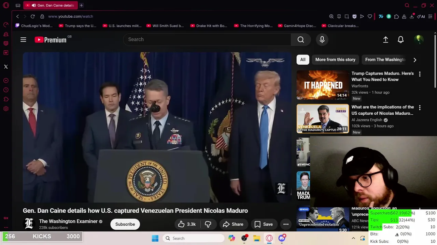Open options for Al Jazeera video
Screen dimensions: 437x245
click(x=420, y=108)
